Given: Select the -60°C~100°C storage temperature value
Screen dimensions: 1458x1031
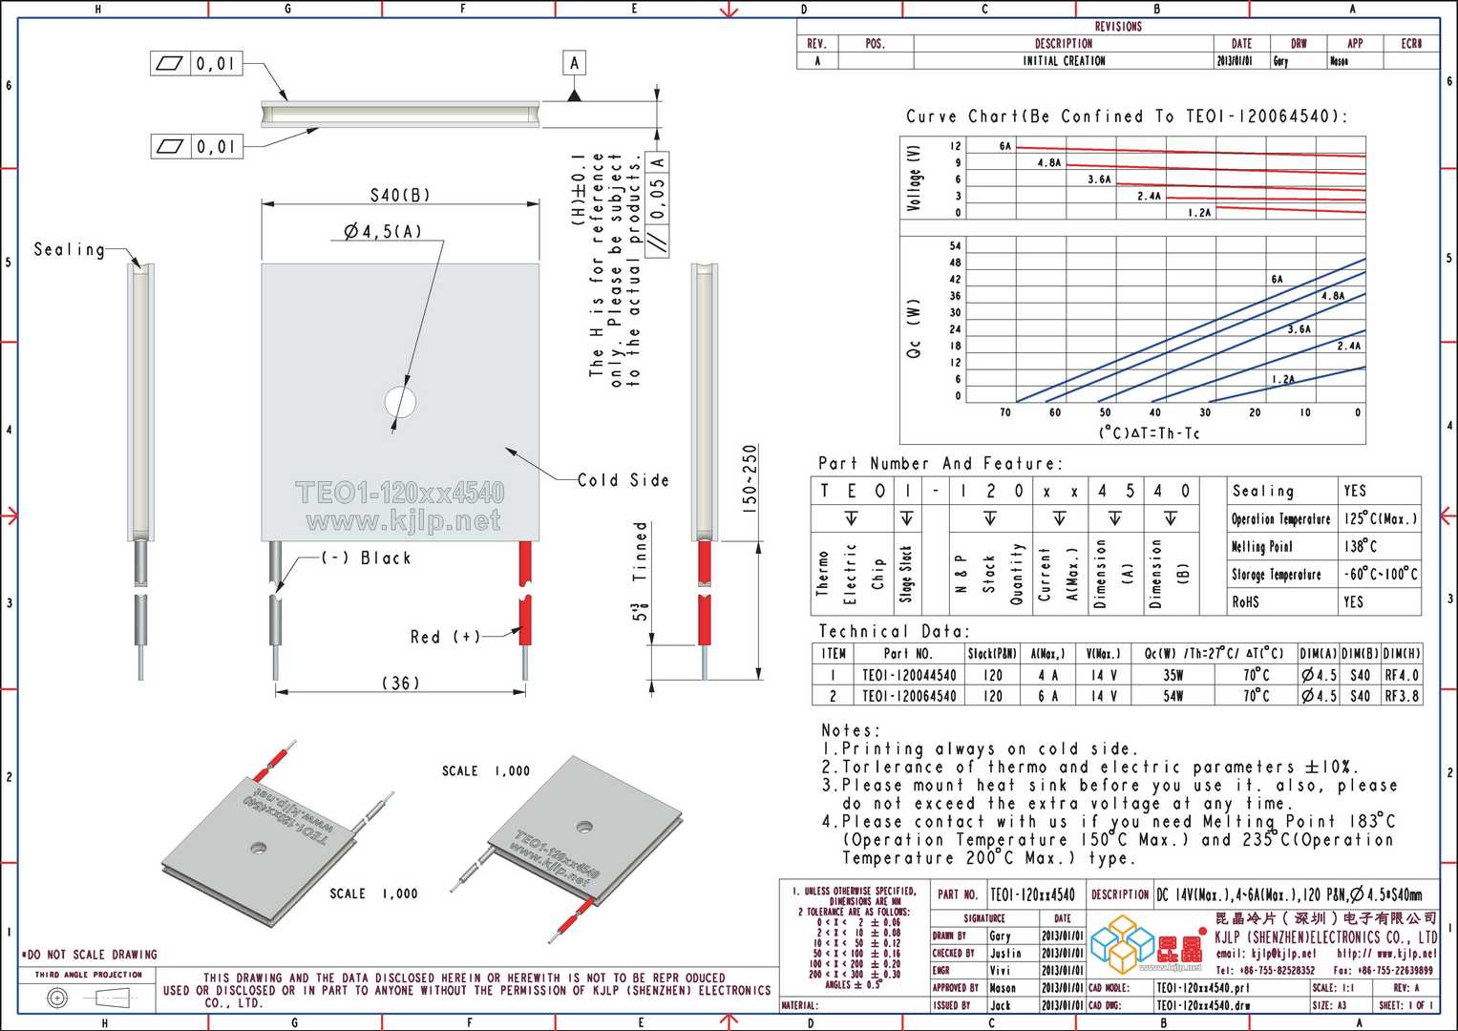Looking at the screenshot, I should [1381, 574].
